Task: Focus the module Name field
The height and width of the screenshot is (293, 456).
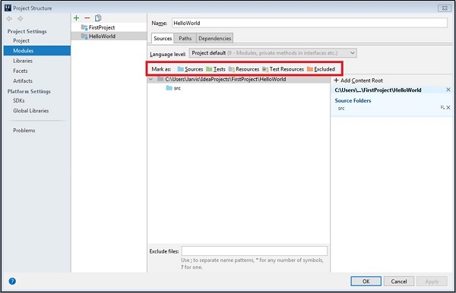Action: click(x=309, y=23)
